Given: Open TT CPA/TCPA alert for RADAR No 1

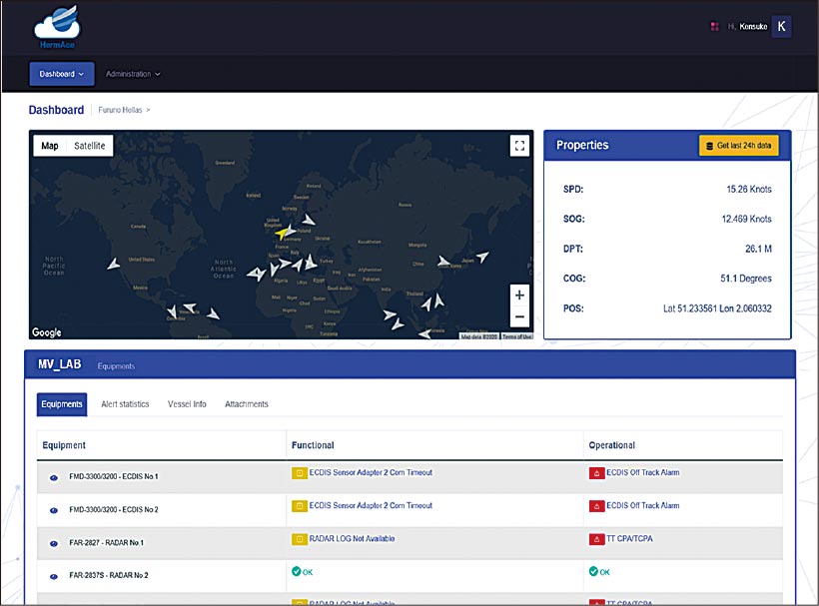Looking at the screenshot, I should (x=629, y=539).
